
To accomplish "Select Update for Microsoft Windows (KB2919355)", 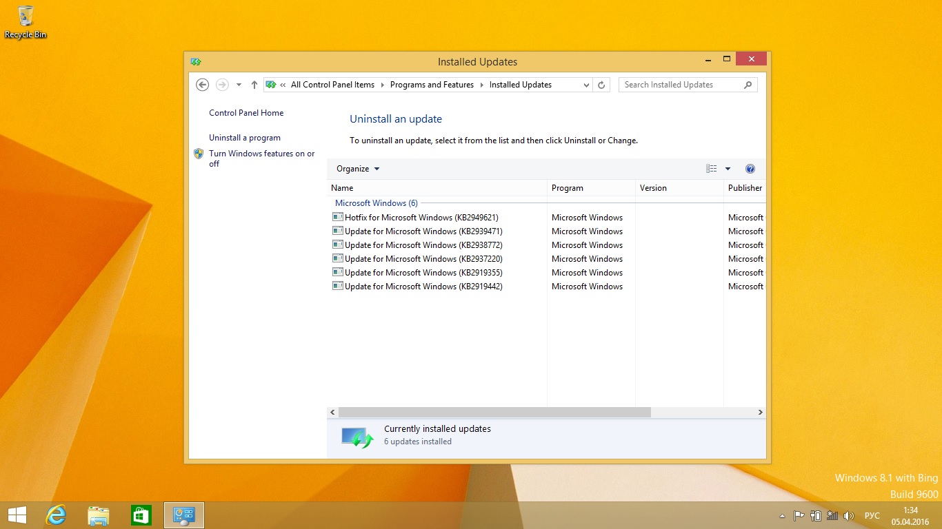I will point(423,273).
